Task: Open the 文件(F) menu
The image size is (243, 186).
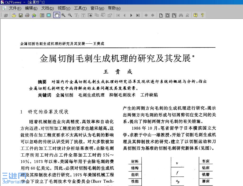Action: click(15, 8)
